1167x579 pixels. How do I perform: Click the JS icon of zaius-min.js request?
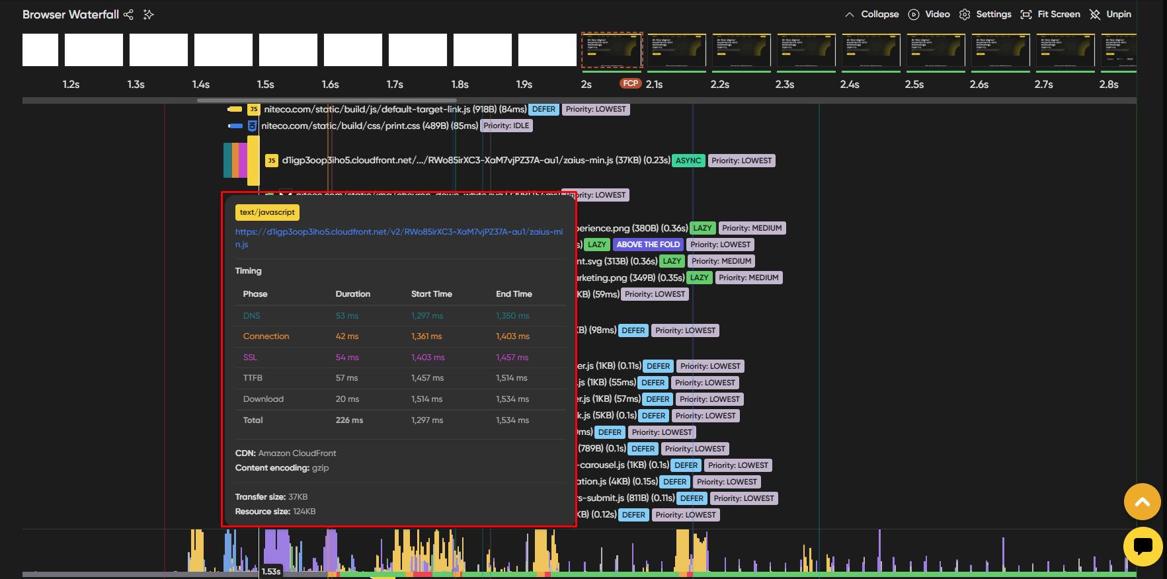point(271,161)
